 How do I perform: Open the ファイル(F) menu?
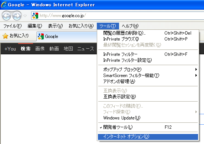coord(12,26)
